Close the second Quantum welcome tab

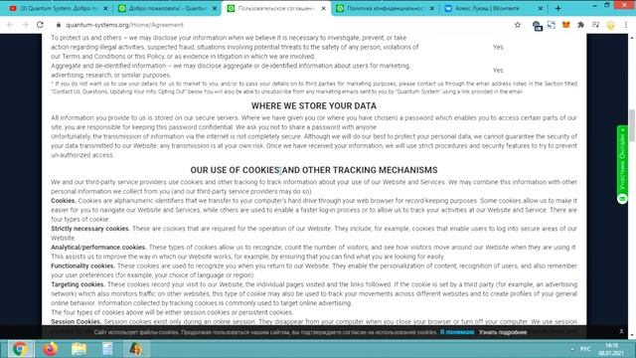(215, 8)
